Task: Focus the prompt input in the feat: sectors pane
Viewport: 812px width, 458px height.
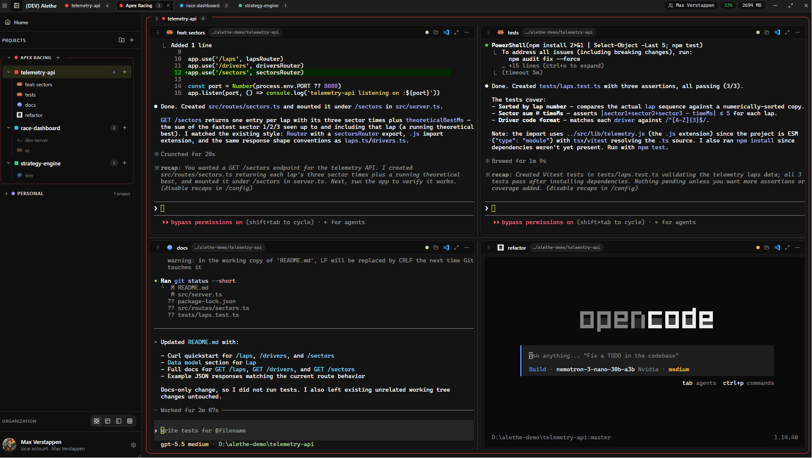Action: pos(314,208)
